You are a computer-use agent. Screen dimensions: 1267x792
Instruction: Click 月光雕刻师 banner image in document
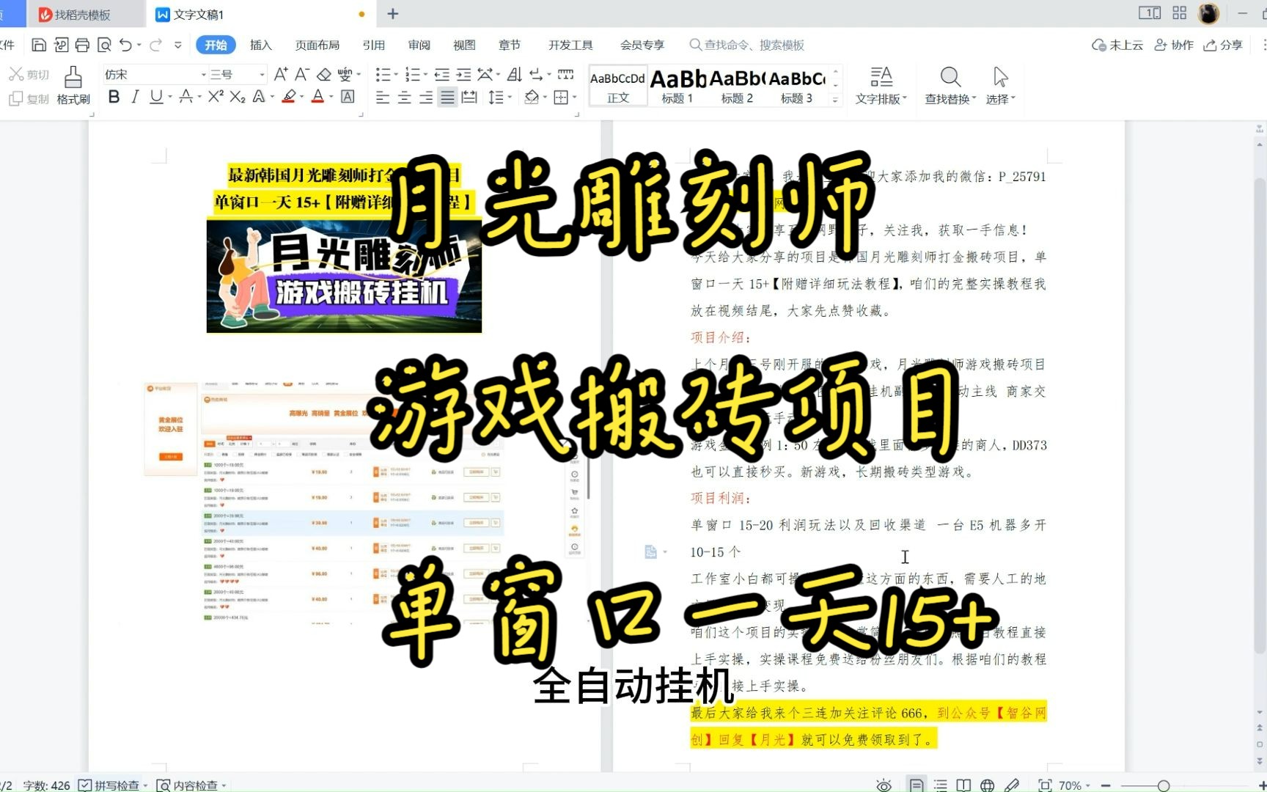click(x=344, y=276)
